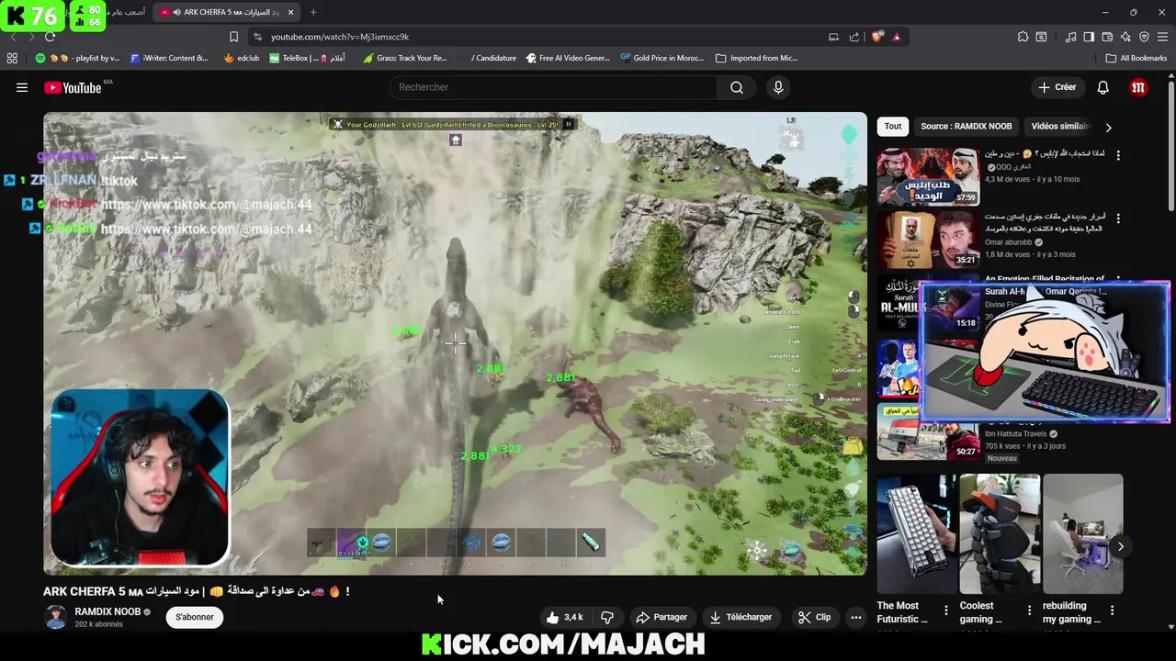Open the 'Imported from Mic...' bookmark folder
The width and height of the screenshot is (1176, 661).
[x=756, y=58]
